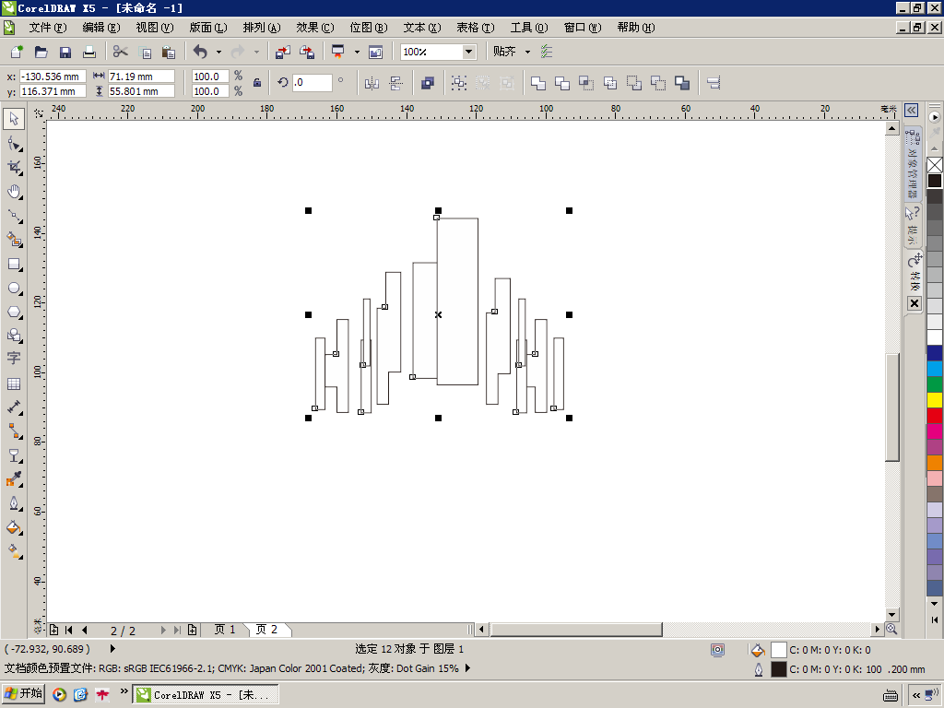Open the 文件 menu
This screenshot has height=708, width=944.
pos(48,28)
